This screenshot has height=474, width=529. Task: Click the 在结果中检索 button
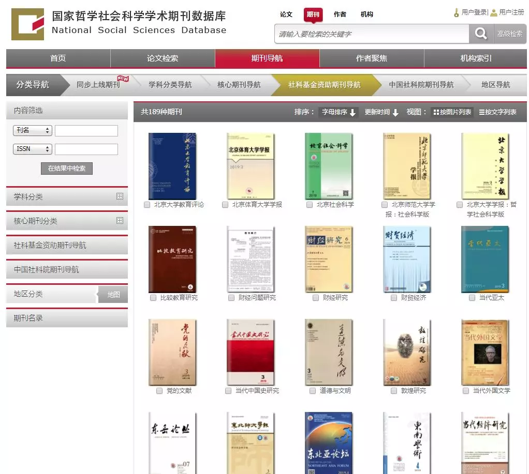tap(66, 168)
